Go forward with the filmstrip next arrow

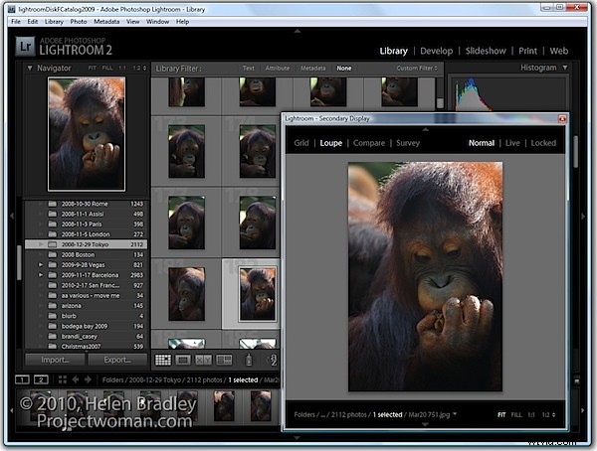point(88,379)
